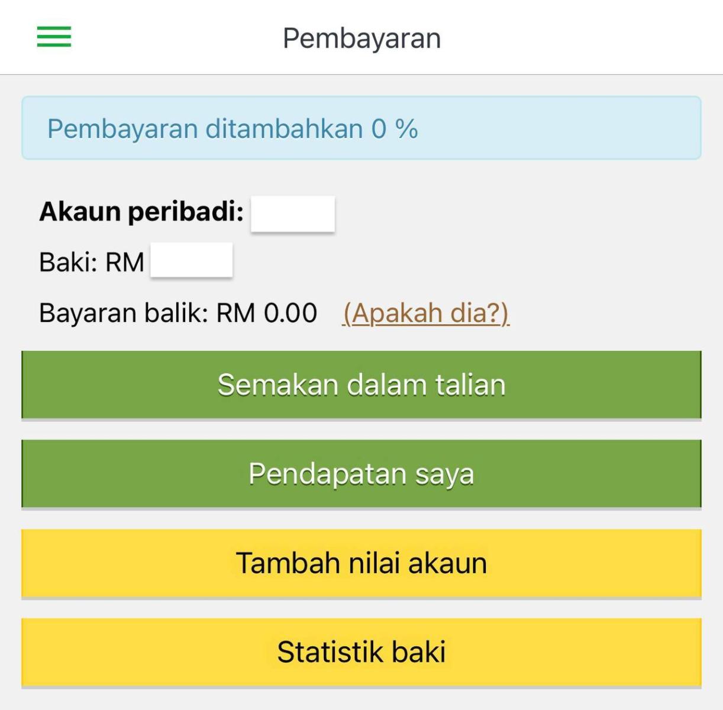Open balance statistics from the bottom button
This screenshot has width=723, height=710.
[361, 651]
